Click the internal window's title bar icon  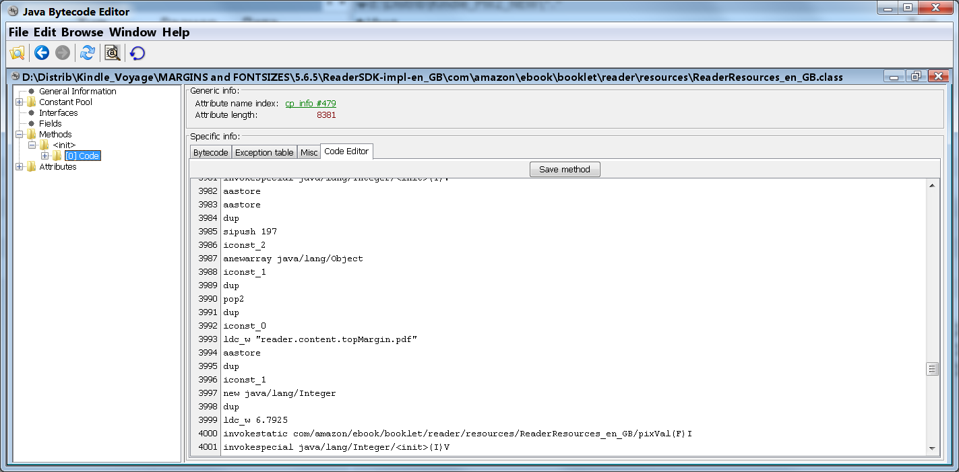tap(14, 77)
